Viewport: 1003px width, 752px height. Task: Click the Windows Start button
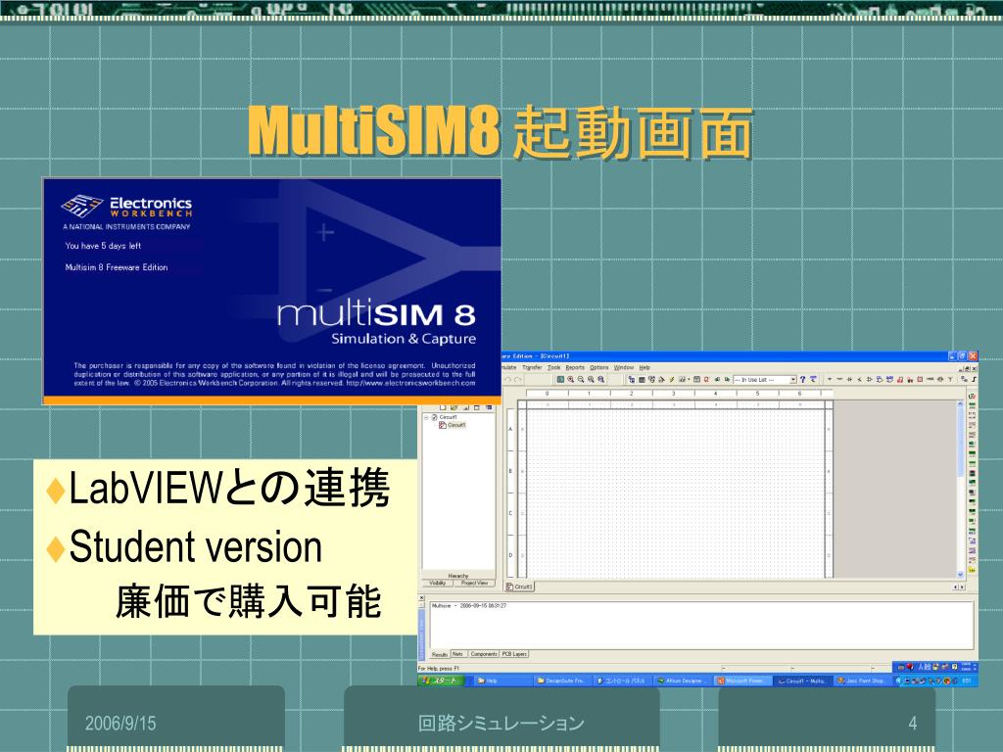[442, 681]
